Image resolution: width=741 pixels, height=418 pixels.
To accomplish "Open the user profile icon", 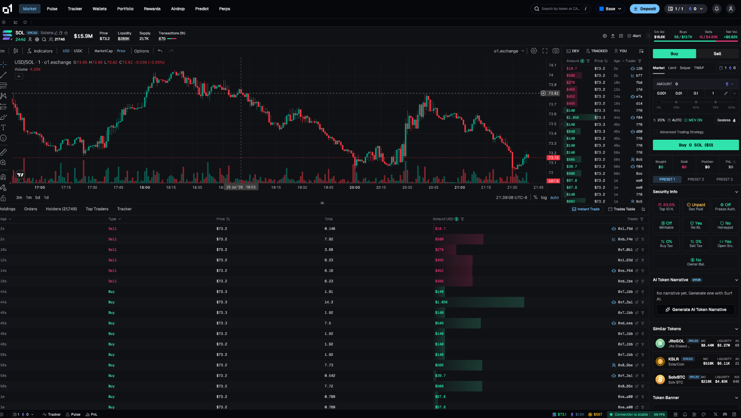I will [731, 9].
